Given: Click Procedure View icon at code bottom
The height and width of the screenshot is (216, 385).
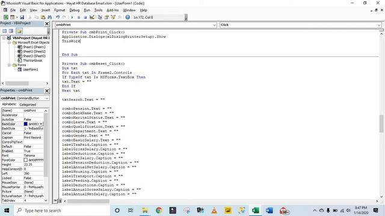Looking at the screenshot, I should pyautogui.click(x=55, y=201).
